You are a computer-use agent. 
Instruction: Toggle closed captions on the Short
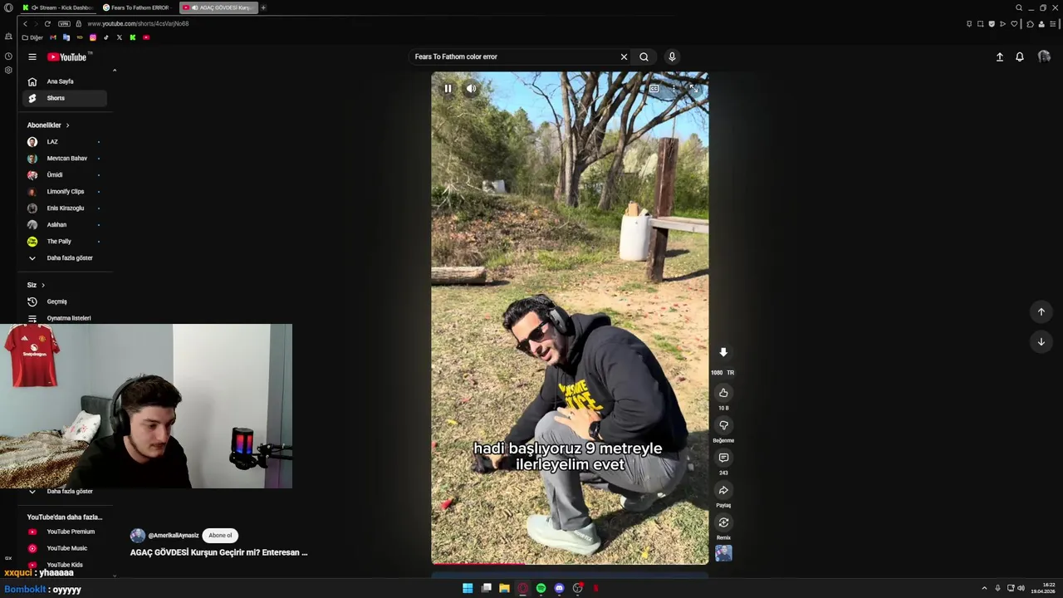click(654, 88)
